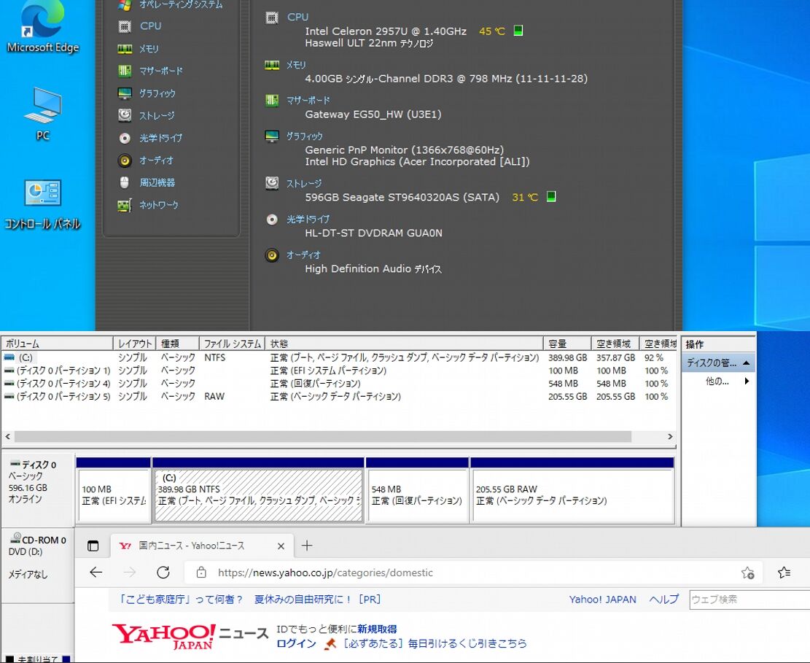
Task: Expand 他の... submenu arrow in 操作 pane
Action: [747, 381]
